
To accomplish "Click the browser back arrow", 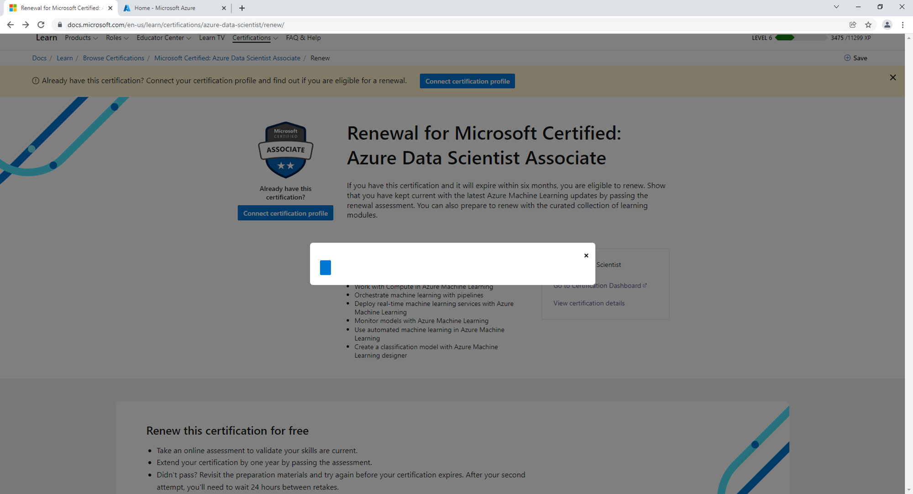I will pos(10,25).
